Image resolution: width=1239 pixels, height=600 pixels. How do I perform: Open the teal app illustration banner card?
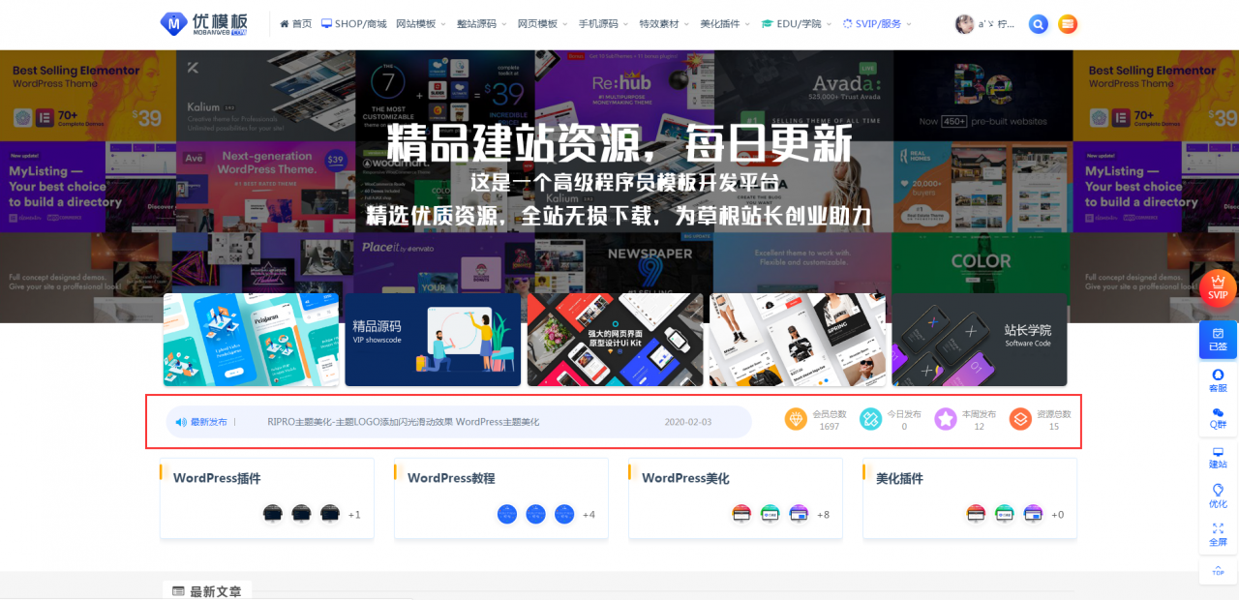[x=251, y=340]
